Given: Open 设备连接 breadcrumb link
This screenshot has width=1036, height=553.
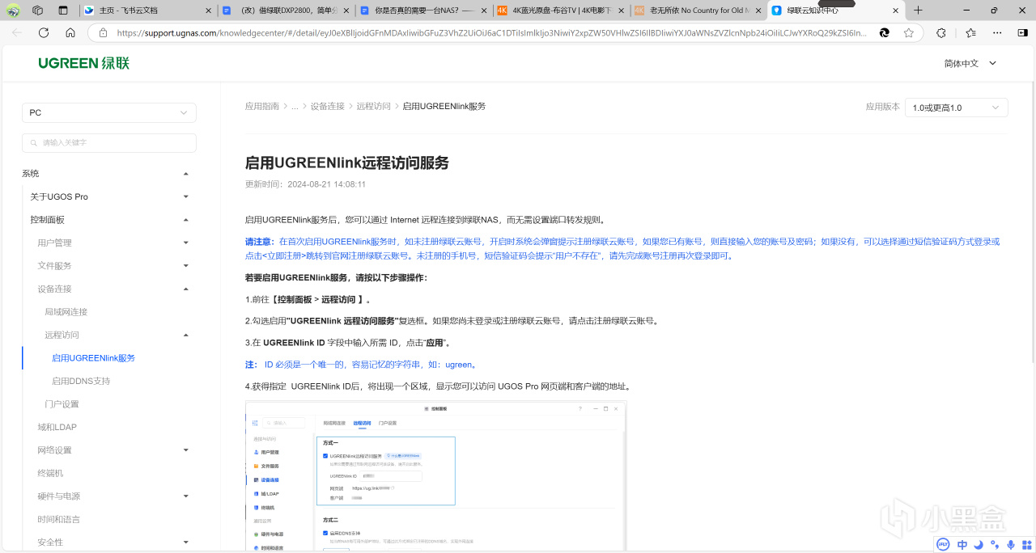Looking at the screenshot, I should tap(328, 106).
